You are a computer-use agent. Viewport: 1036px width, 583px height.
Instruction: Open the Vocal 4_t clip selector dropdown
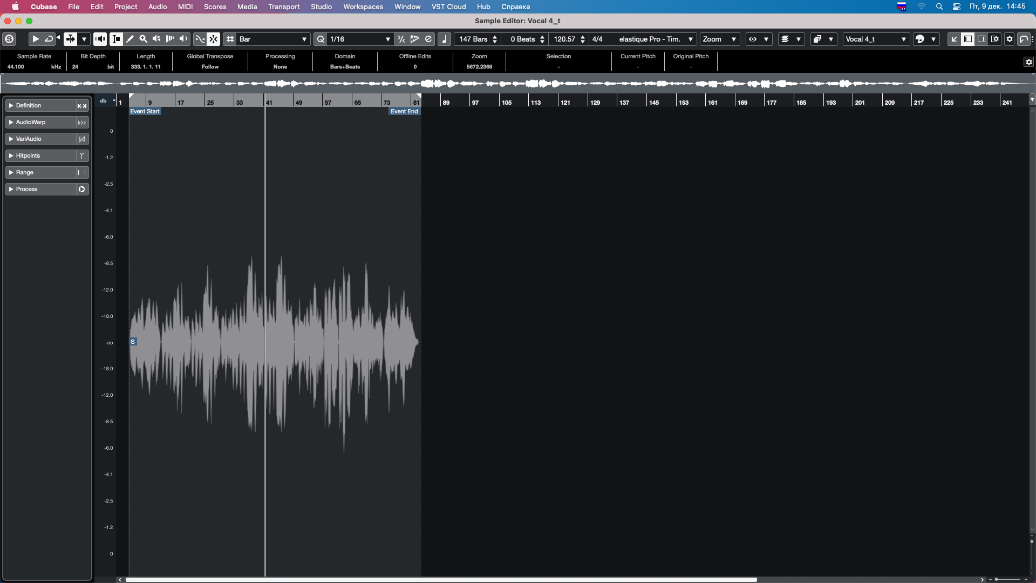[x=876, y=39]
